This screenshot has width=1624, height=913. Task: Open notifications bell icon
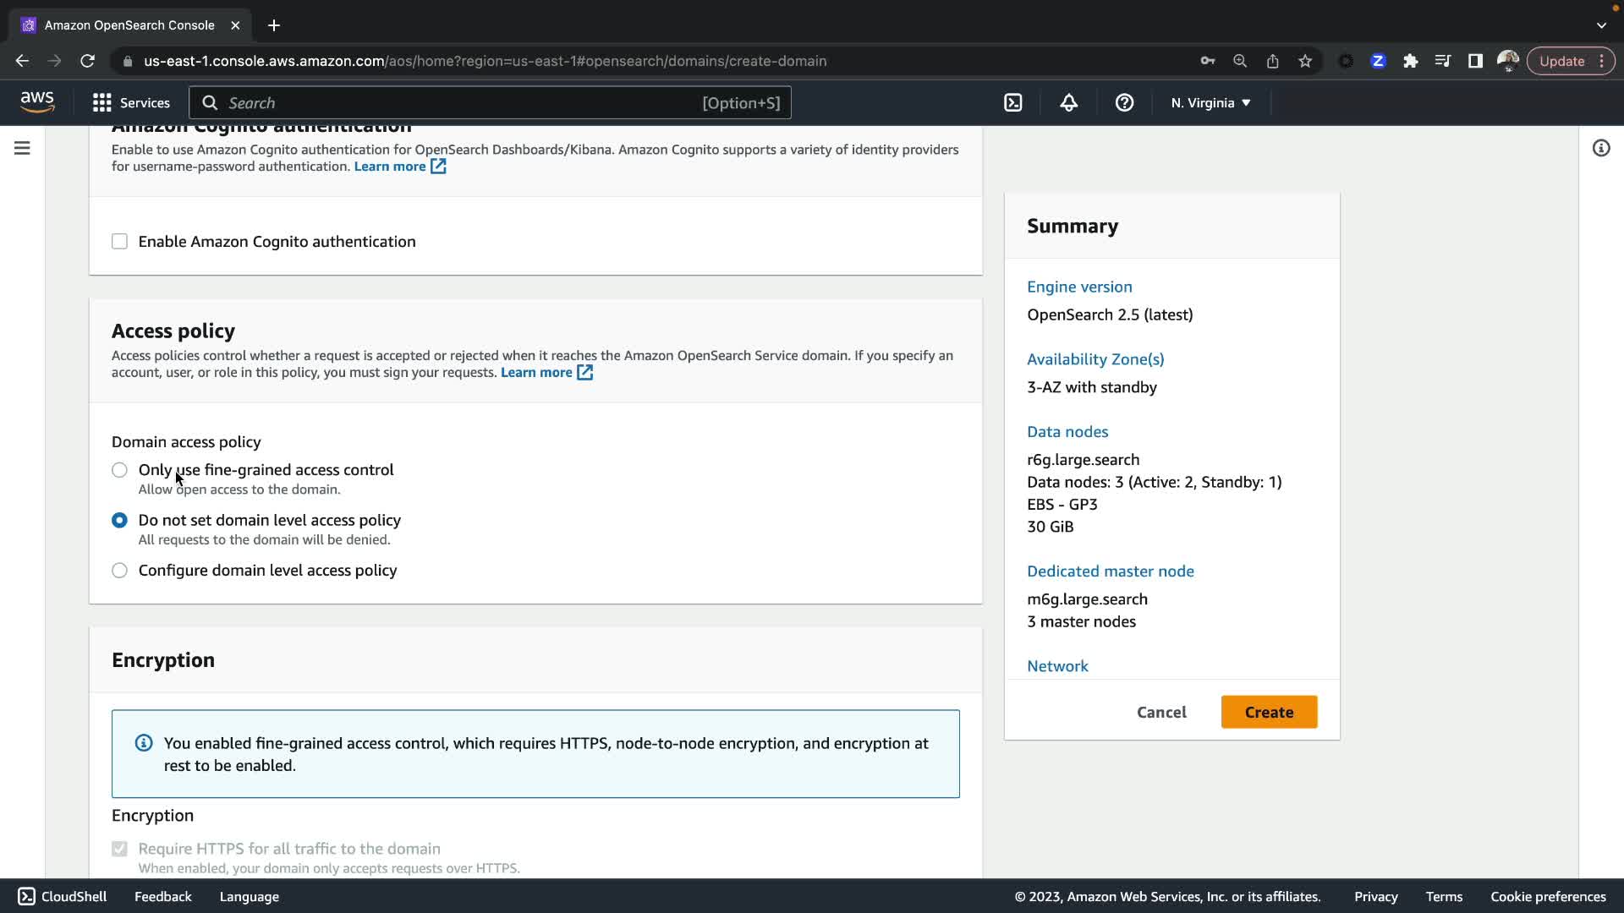pyautogui.click(x=1068, y=103)
